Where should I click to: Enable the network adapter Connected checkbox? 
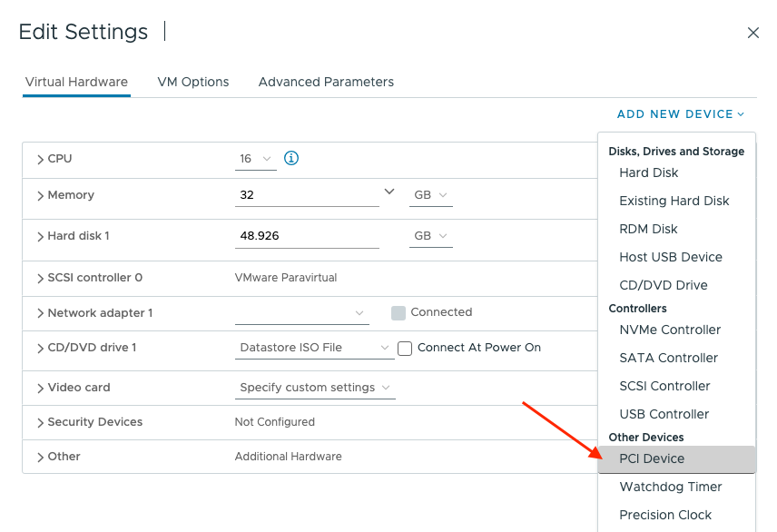[398, 312]
